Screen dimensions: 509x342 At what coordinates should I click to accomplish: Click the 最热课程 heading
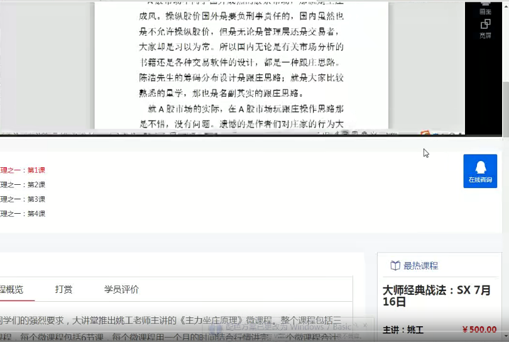[420, 266]
